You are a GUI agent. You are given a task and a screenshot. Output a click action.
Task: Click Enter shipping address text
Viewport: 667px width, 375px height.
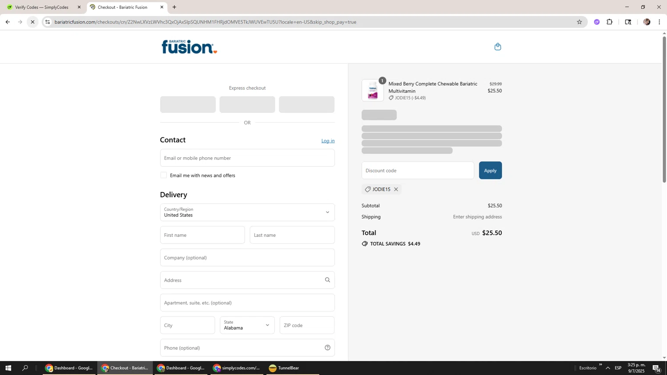point(477,217)
